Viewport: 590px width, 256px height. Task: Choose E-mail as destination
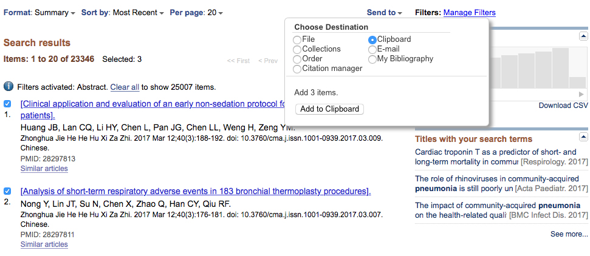click(x=372, y=49)
